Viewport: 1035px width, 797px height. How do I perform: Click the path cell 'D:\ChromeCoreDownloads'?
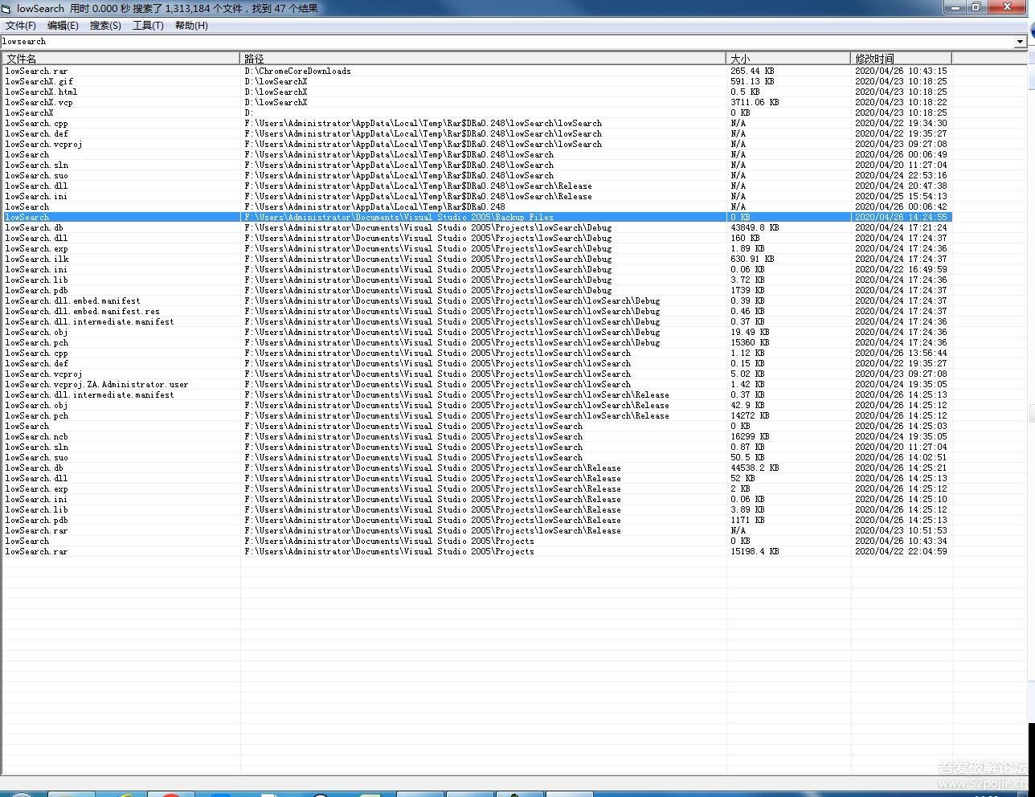coord(298,71)
